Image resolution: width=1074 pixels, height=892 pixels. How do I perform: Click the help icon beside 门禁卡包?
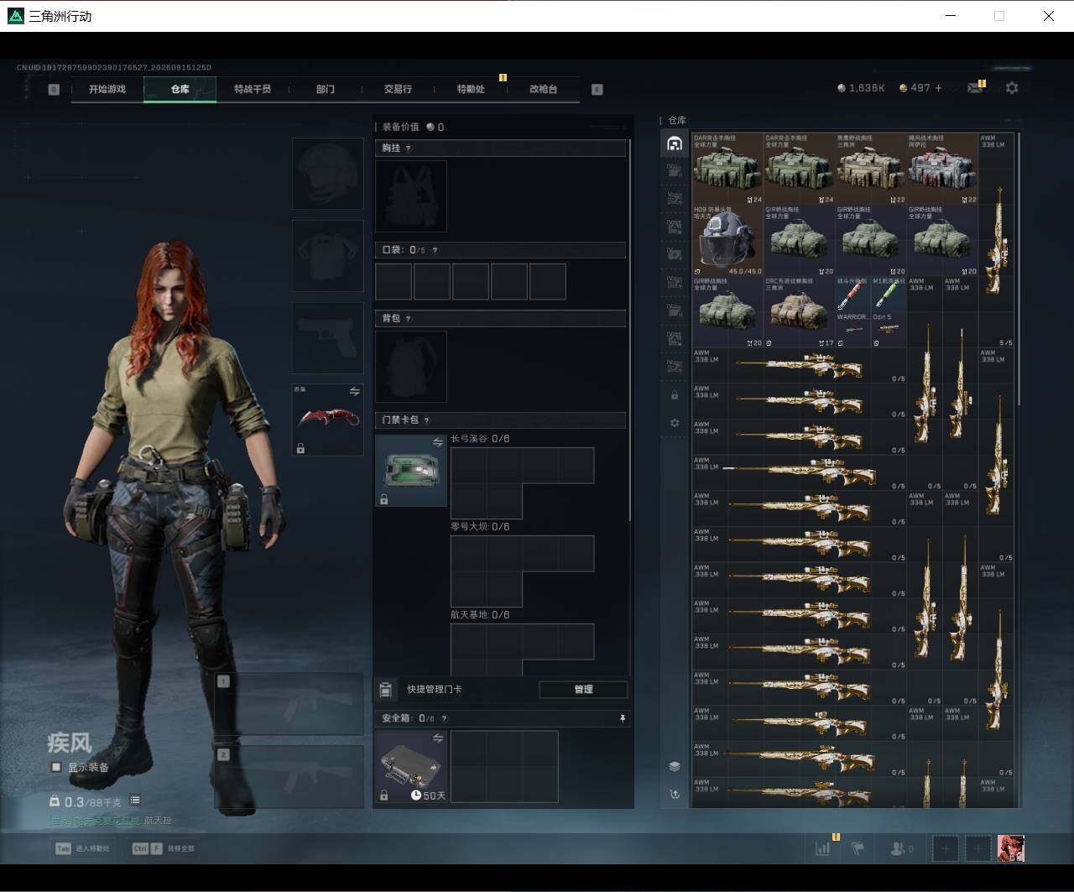pos(426,420)
